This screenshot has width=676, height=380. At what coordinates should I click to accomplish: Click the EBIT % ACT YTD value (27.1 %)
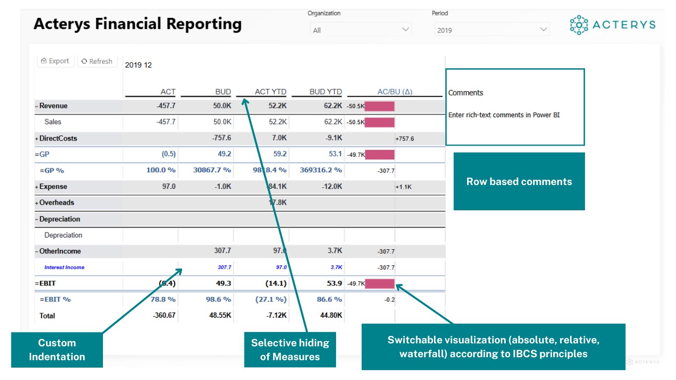[x=271, y=299]
